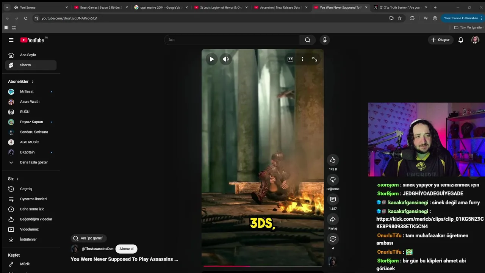Open the Short's three-dot more menu
This screenshot has height=273, width=485.
pos(302,59)
